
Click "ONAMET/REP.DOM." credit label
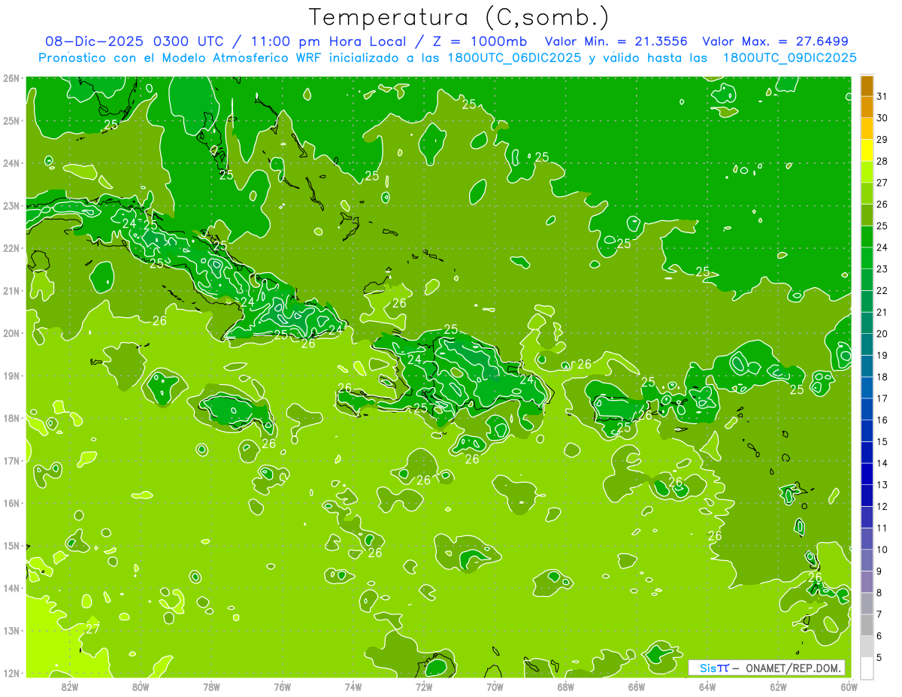[793, 668]
